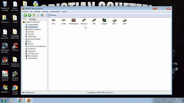Open the Archivo menu
Screen dimensions: 184x103
pos(26,11)
